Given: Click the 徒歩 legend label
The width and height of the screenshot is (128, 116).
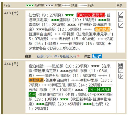Looking at the screenshot, I should (91, 5).
